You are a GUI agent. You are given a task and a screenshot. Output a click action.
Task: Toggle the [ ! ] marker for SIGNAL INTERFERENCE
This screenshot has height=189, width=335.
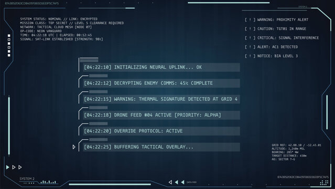[x=250, y=38]
